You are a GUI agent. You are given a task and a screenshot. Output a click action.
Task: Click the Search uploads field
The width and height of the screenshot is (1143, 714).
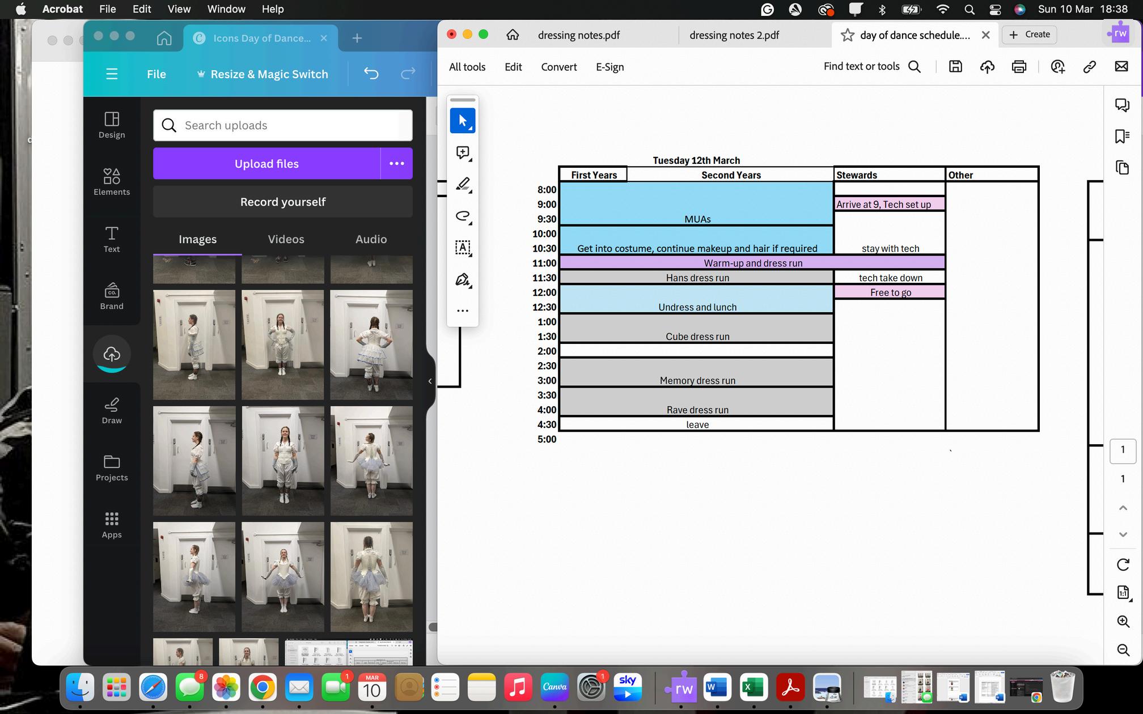point(282,125)
